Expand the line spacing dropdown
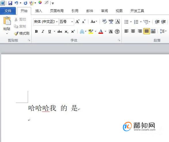169x142 pixels. [166, 31]
